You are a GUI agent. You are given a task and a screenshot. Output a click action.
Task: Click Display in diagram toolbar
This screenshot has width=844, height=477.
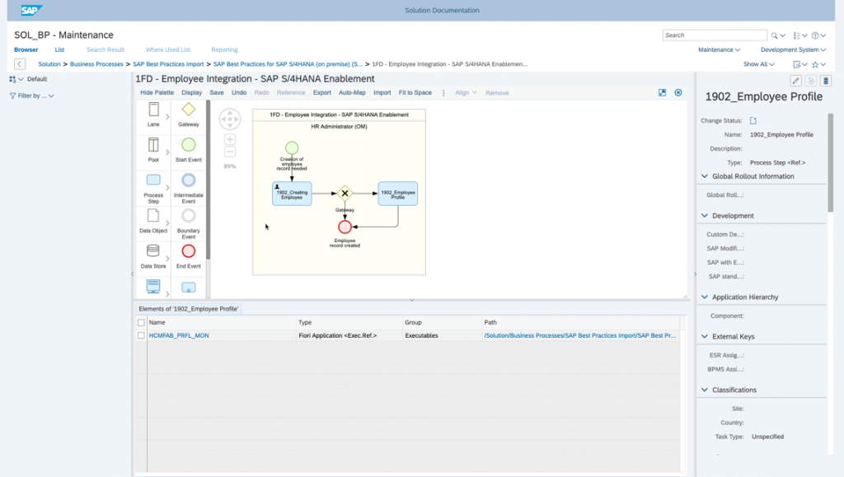[x=191, y=92]
